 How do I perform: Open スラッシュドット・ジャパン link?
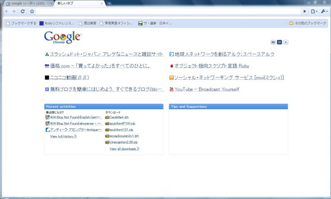tap(107, 54)
